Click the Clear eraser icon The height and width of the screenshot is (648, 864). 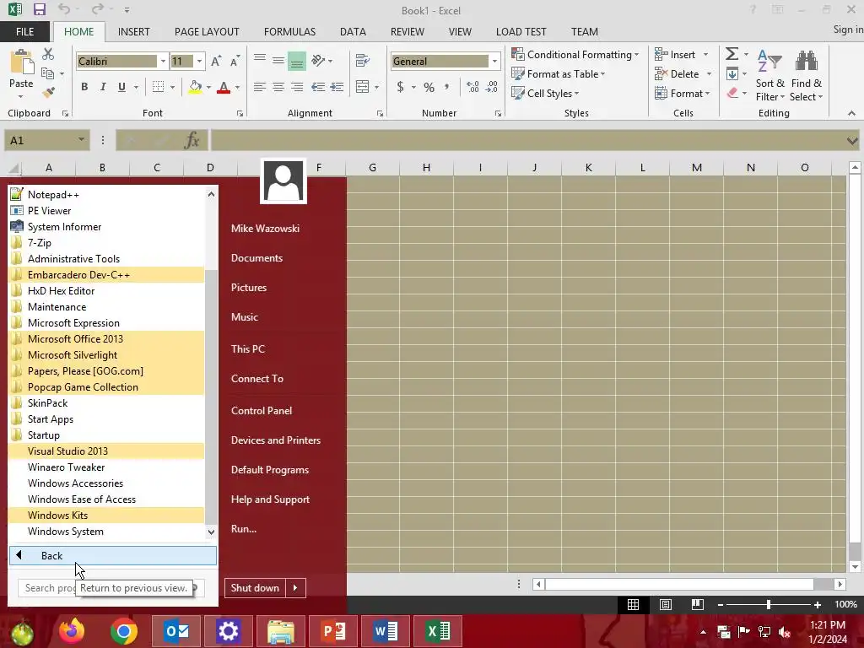tap(732, 93)
